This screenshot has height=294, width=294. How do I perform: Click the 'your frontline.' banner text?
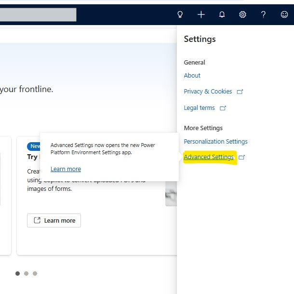[27, 89]
